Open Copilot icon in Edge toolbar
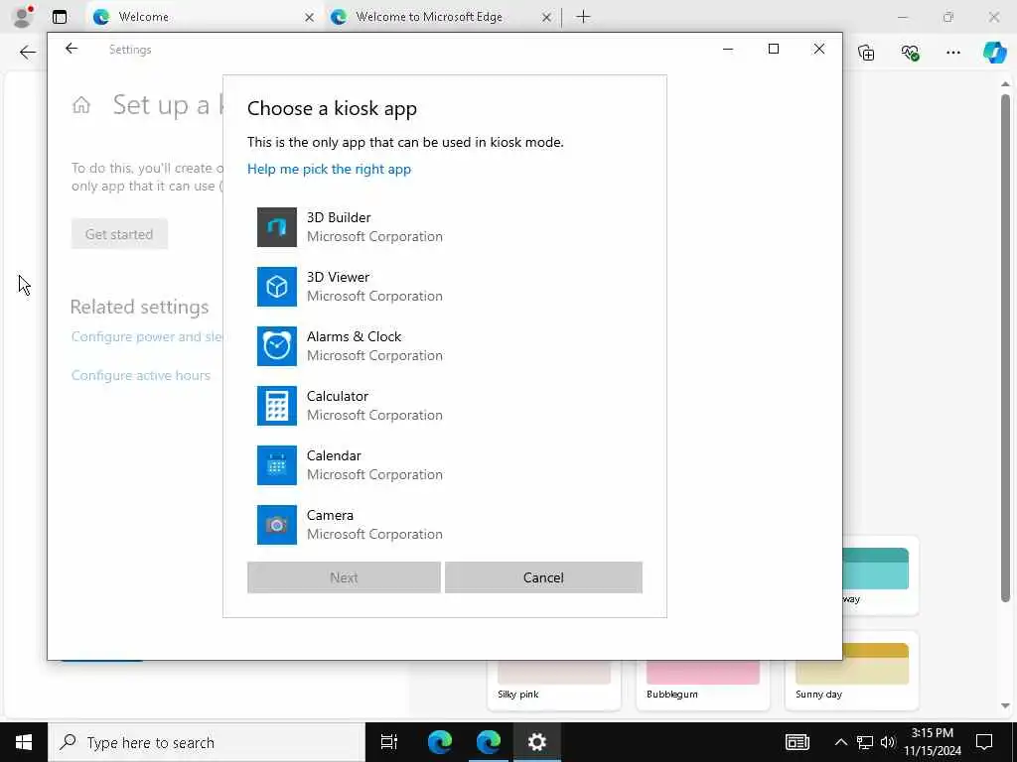The image size is (1017, 762). 994,53
